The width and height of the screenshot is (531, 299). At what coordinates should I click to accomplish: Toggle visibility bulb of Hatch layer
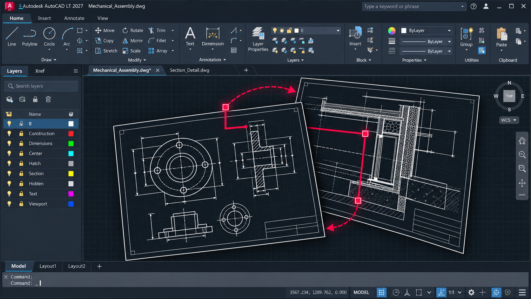pyautogui.click(x=9, y=164)
